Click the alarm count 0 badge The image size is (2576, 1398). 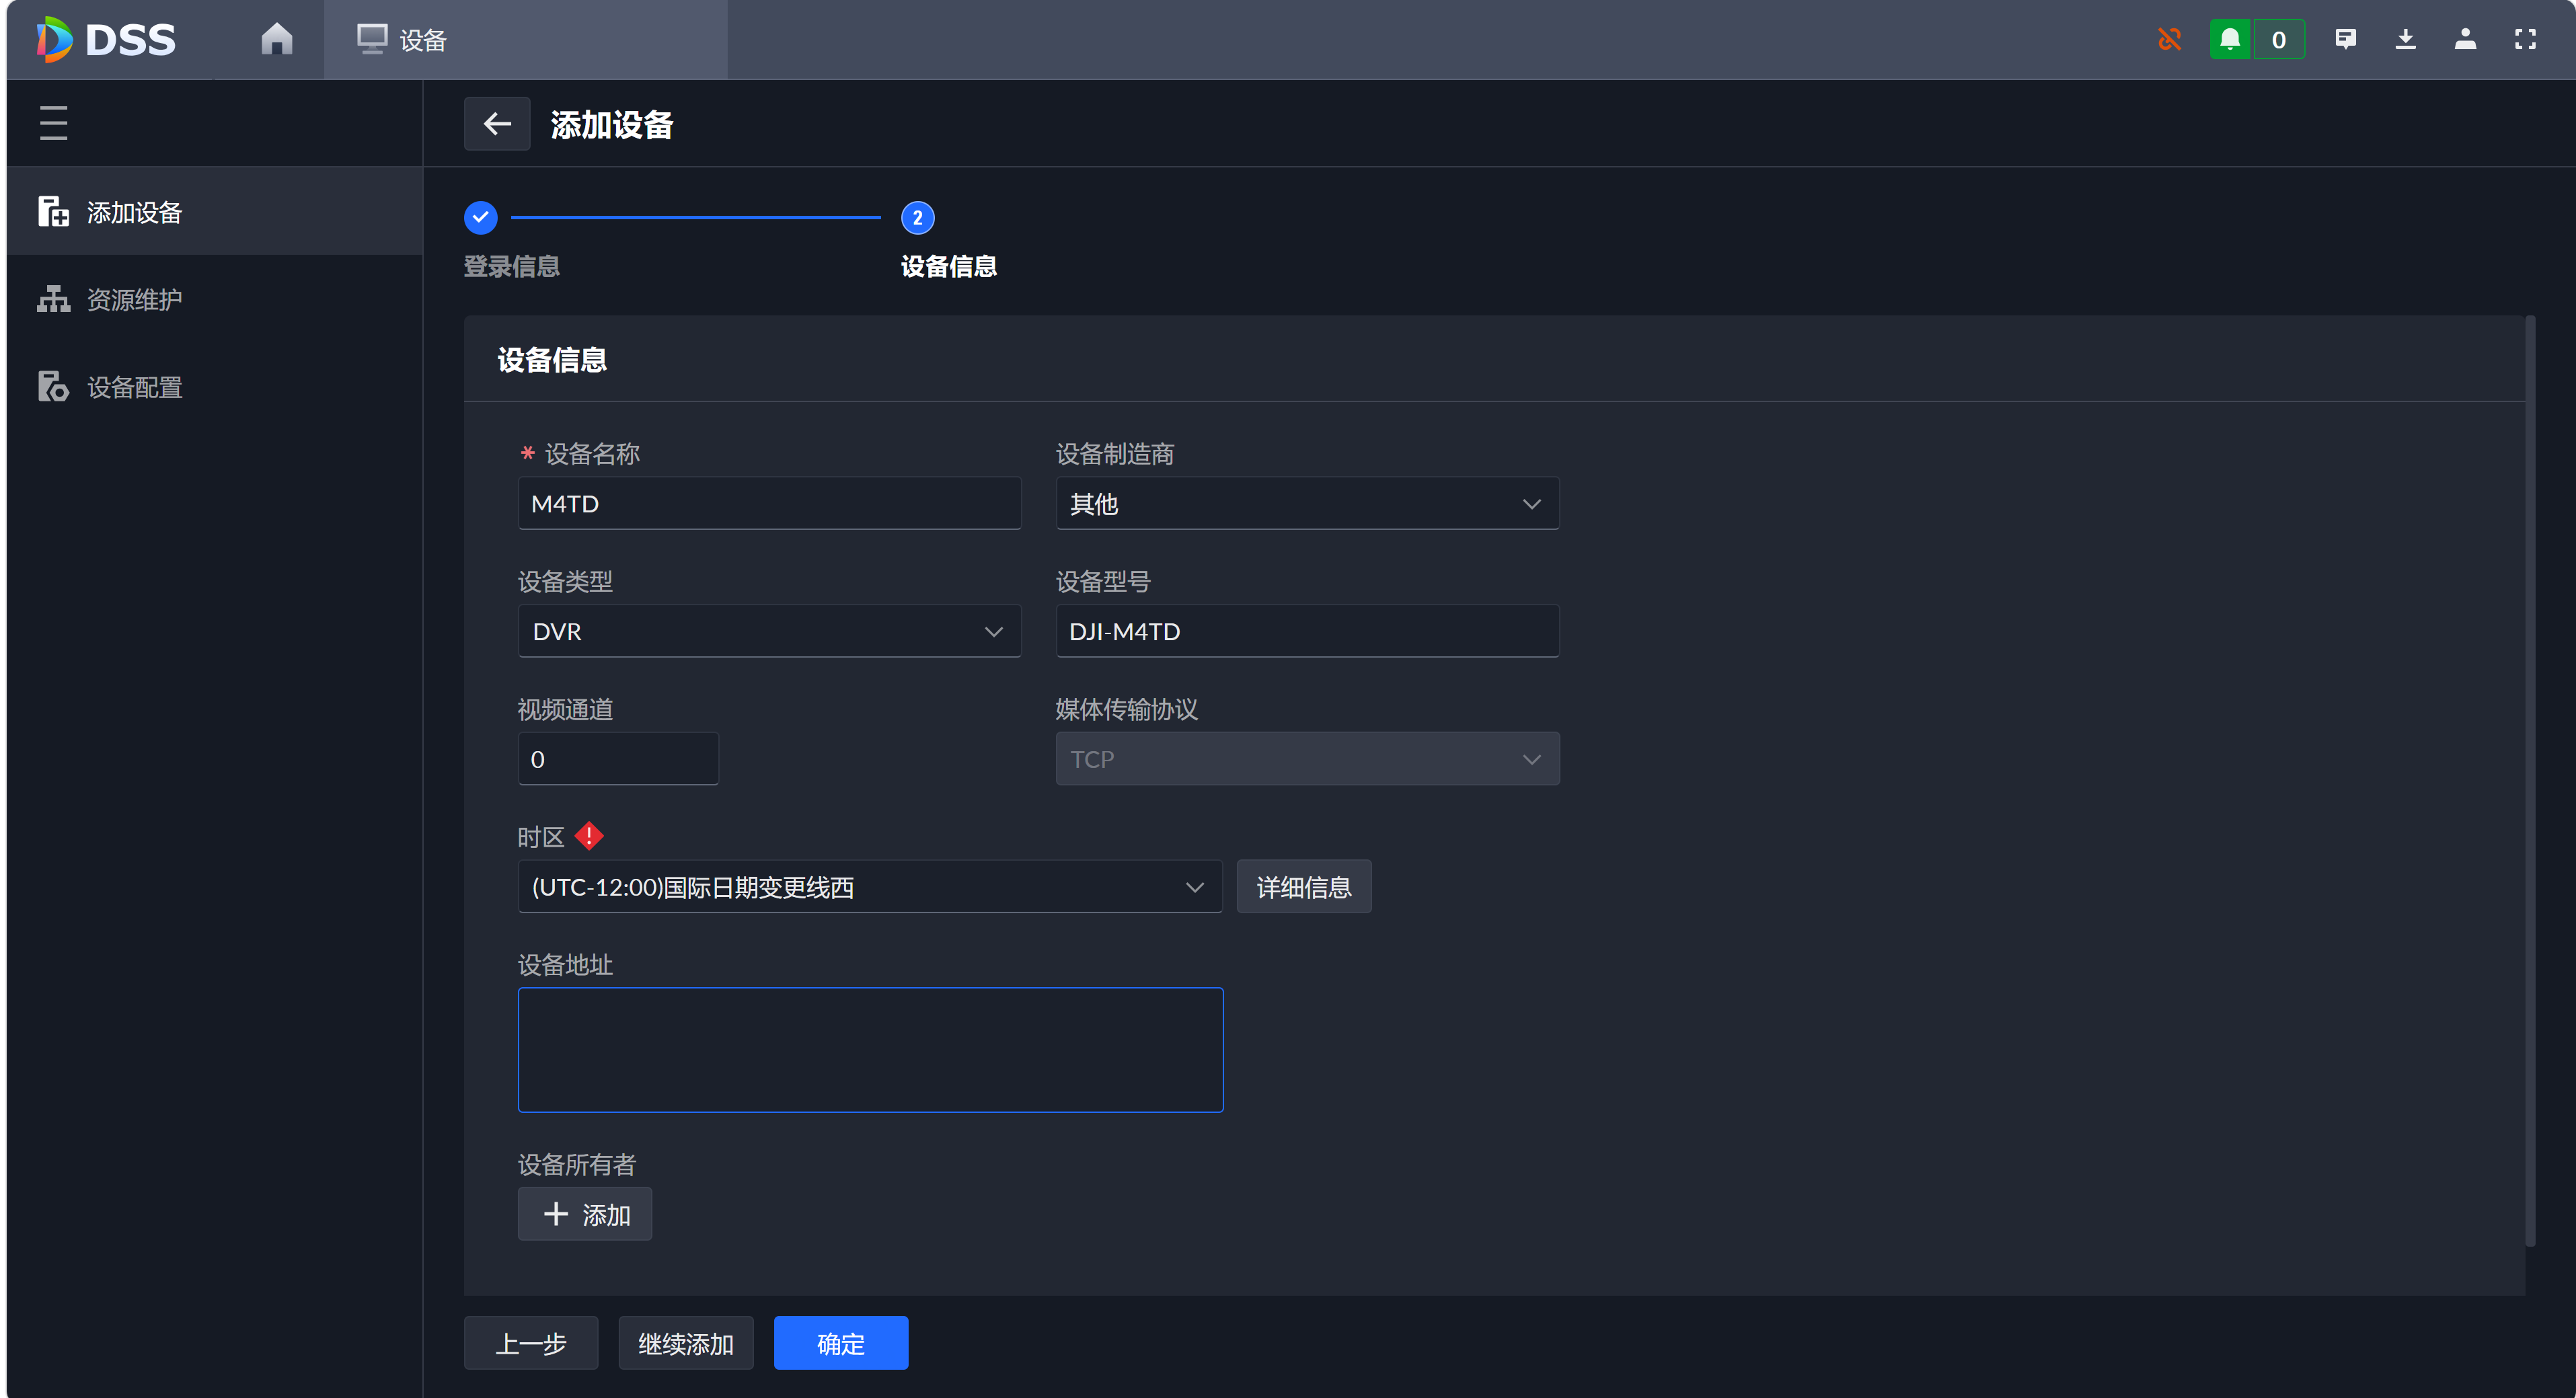[2278, 39]
